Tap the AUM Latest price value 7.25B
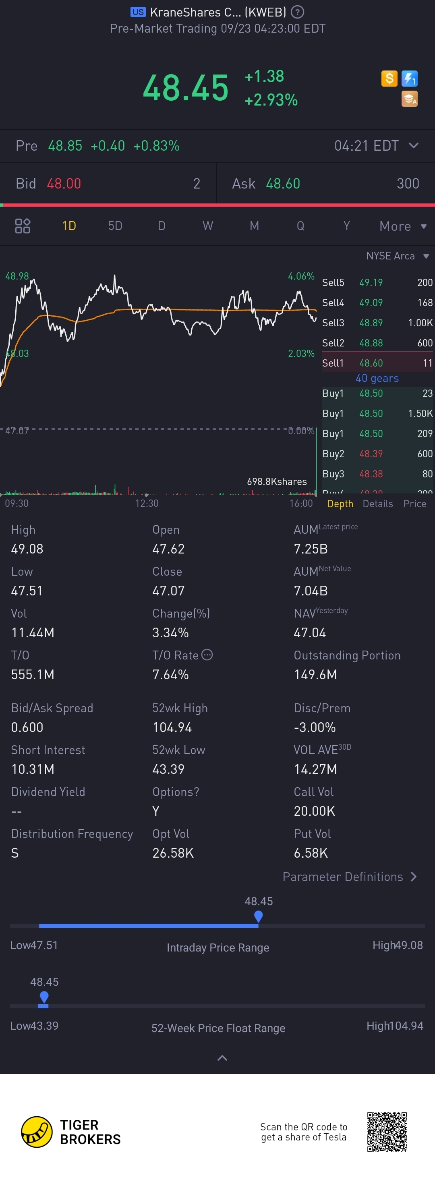435x1190 pixels. (x=311, y=549)
